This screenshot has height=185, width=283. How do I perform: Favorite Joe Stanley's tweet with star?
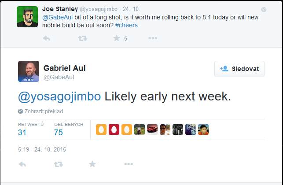pos(117,38)
